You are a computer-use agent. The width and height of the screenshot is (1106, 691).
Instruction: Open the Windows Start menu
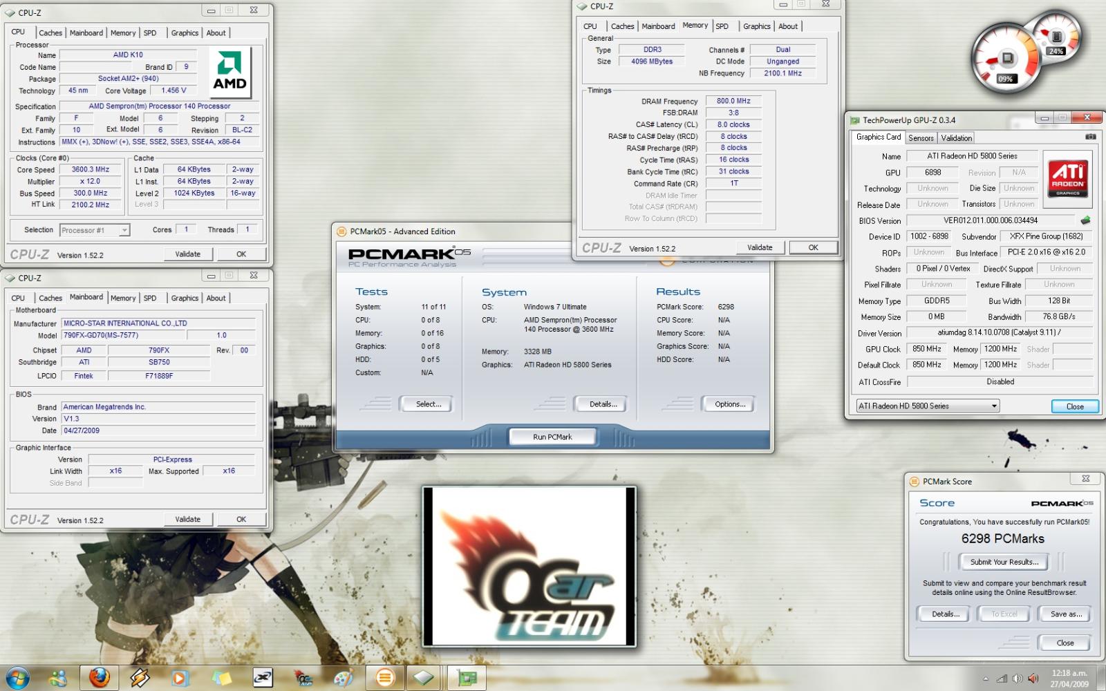pyautogui.click(x=18, y=678)
